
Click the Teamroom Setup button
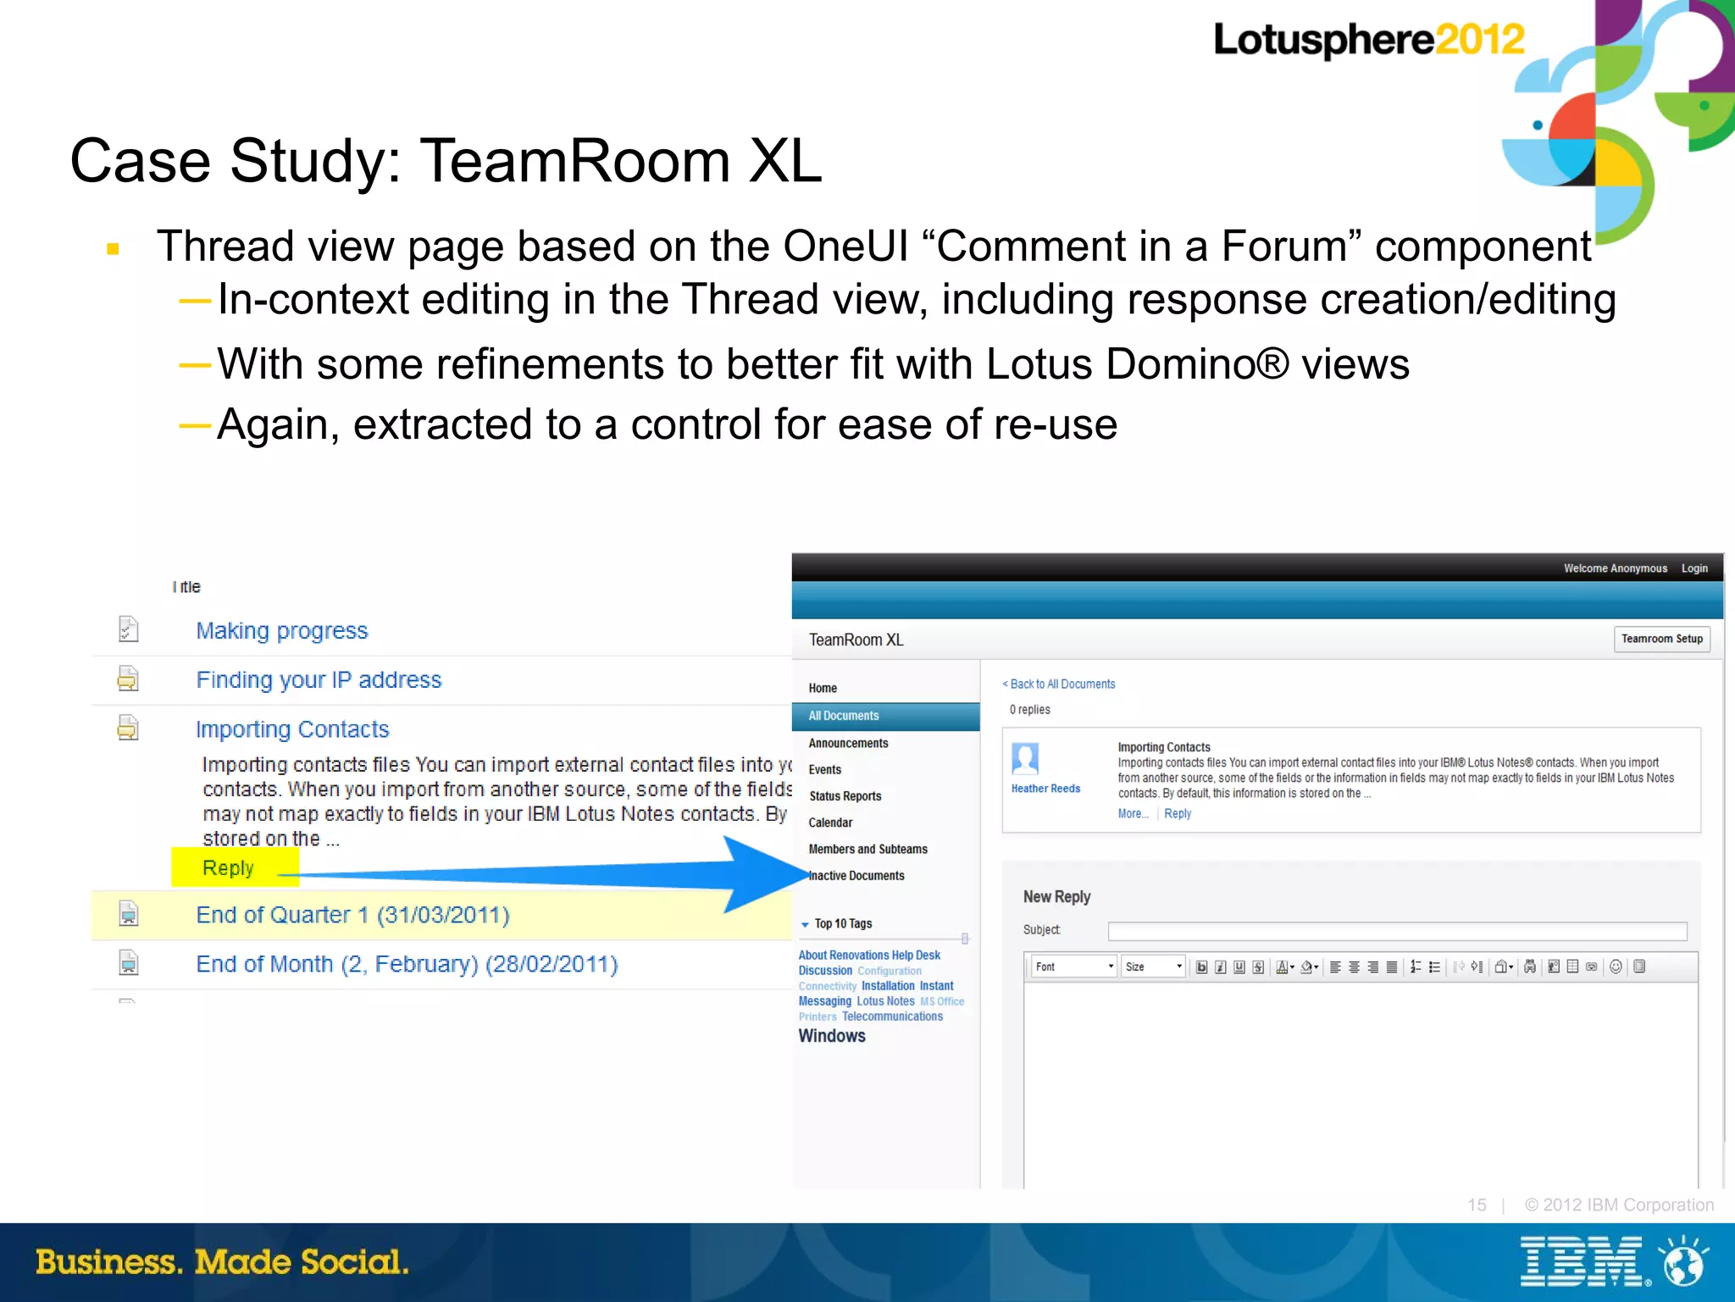pyautogui.click(x=1661, y=639)
